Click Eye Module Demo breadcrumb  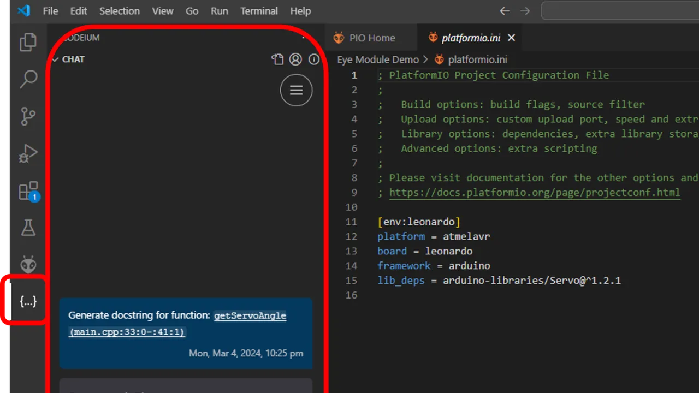click(x=378, y=59)
